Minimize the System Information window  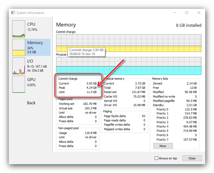pyautogui.click(x=175, y=13)
